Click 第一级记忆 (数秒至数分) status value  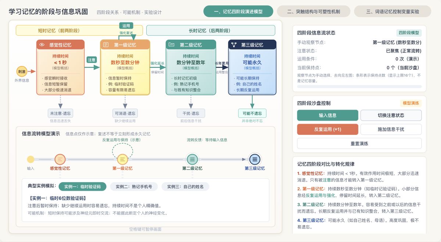397,43
